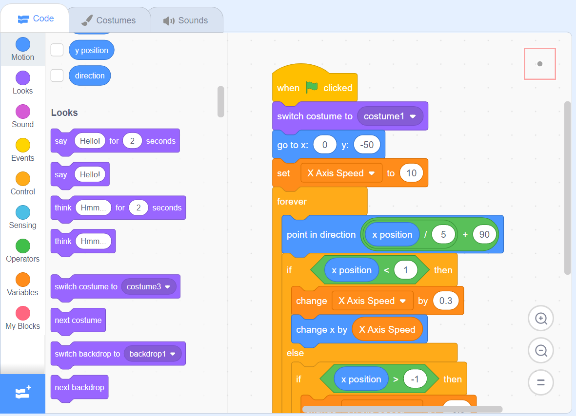Viewport: 576px width, 416px height.
Task: Select the Operators blocks category
Action: (x=22, y=250)
